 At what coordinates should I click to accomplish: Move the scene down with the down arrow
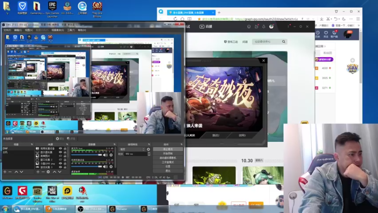(21, 172)
